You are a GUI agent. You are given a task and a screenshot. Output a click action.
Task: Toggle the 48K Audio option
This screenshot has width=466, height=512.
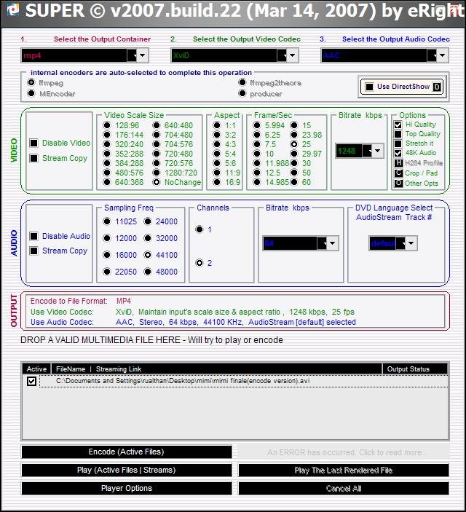398,153
